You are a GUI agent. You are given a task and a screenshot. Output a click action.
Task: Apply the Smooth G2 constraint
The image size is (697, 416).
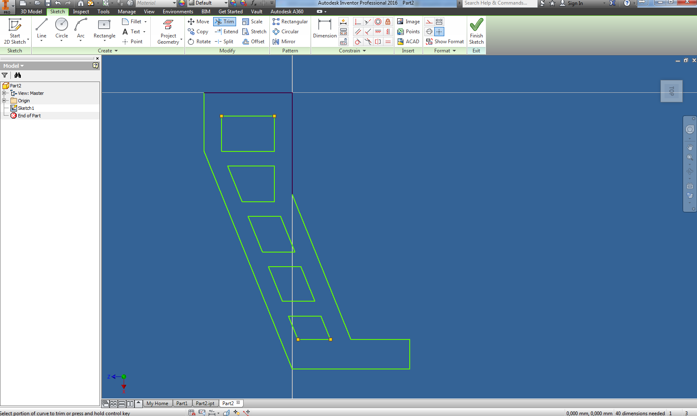click(x=368, y=42)
